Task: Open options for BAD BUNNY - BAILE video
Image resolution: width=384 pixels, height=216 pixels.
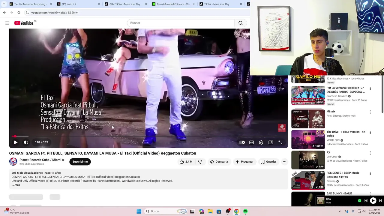Action: pyautogui.click(x=370, y=194)
